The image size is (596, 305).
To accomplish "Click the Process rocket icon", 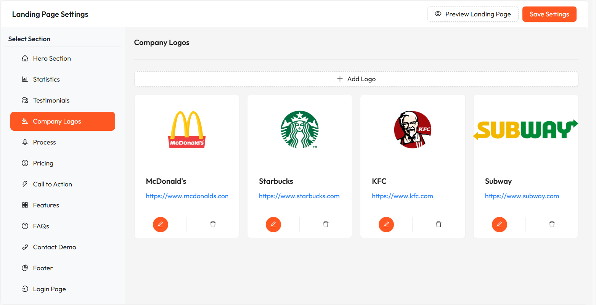I will point(25,142).
